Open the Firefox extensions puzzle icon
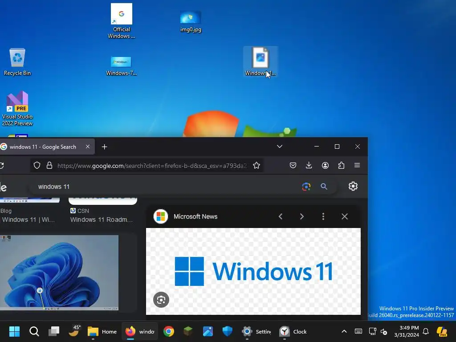This screenshot has height=342, width=456. [x=341, y=166]
